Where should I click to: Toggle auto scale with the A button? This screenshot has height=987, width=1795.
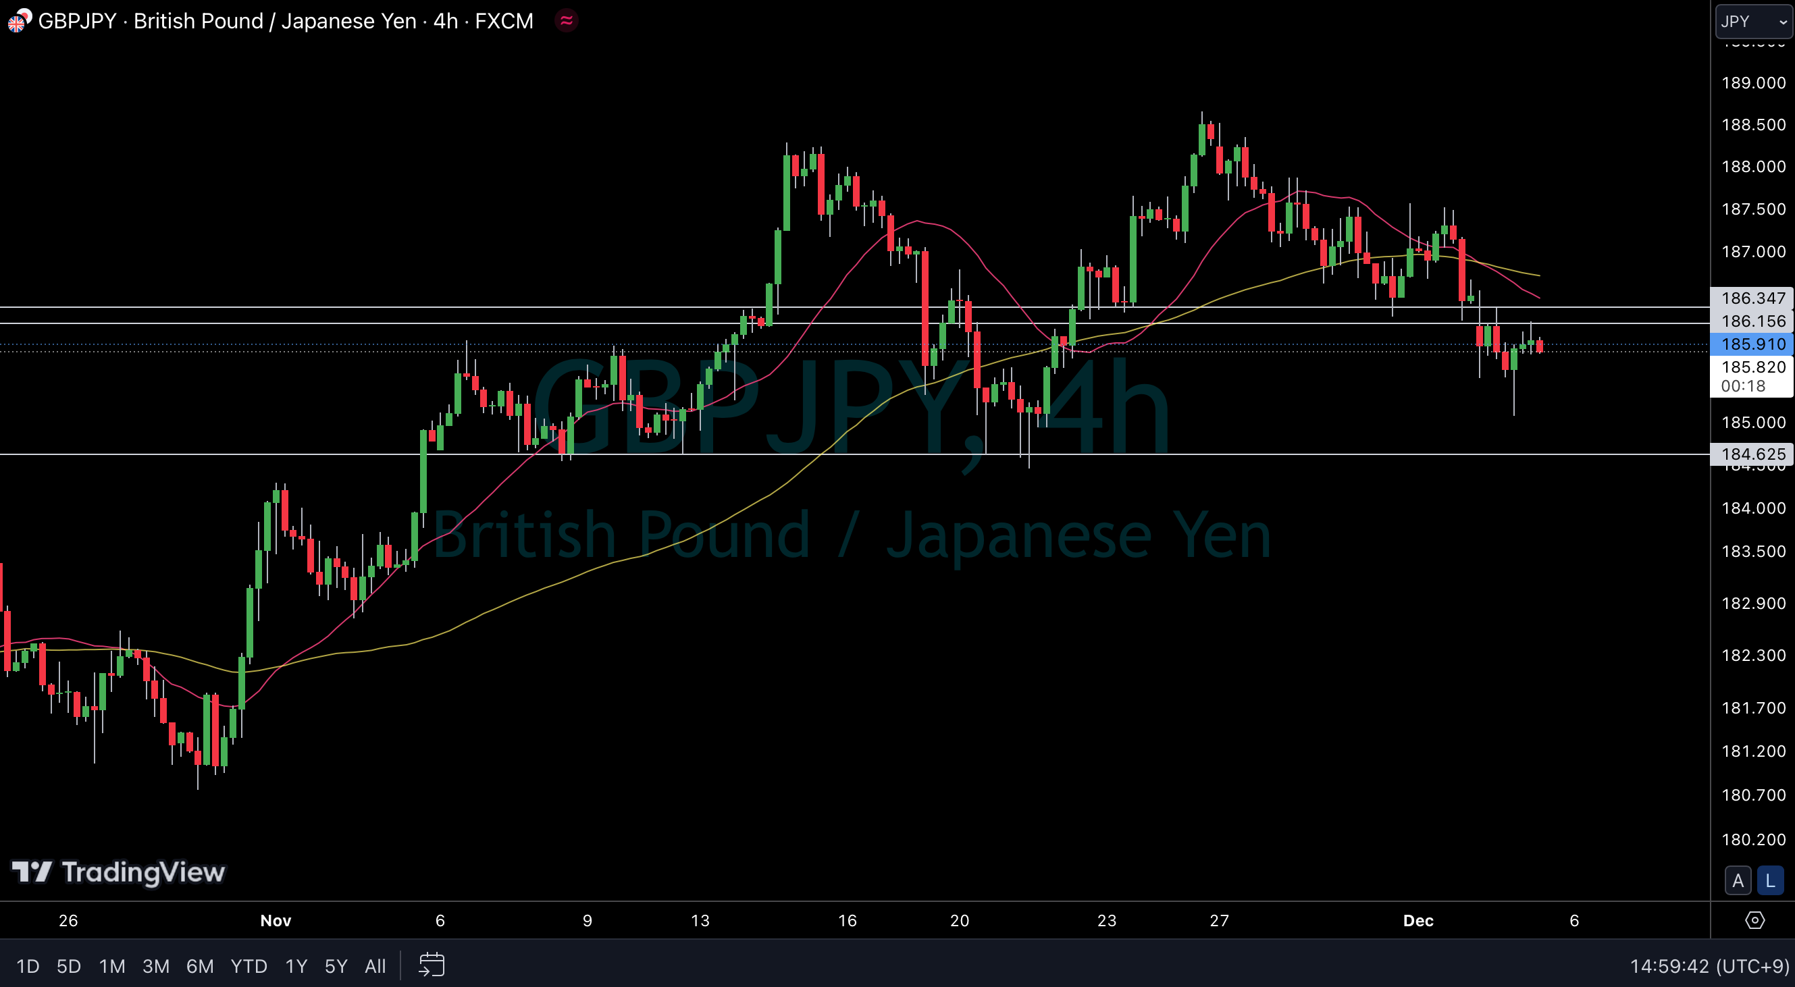click(1738, 881)
